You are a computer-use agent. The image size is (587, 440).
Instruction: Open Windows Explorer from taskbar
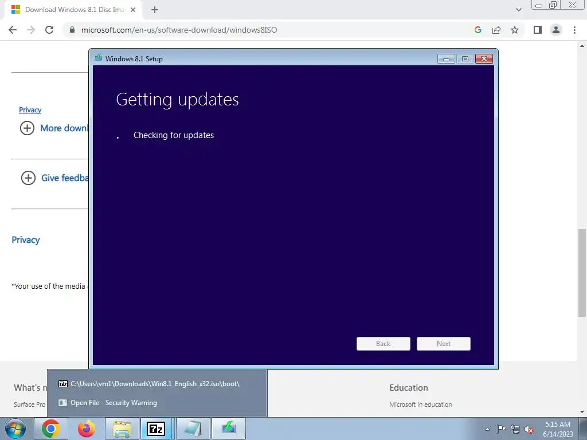coord(122,429)
